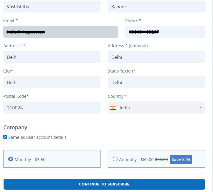Screen dimensions: 213x192
Task: Click the Postal Code field with 110024
Action: pyautogui.click(x=52, y=108)
